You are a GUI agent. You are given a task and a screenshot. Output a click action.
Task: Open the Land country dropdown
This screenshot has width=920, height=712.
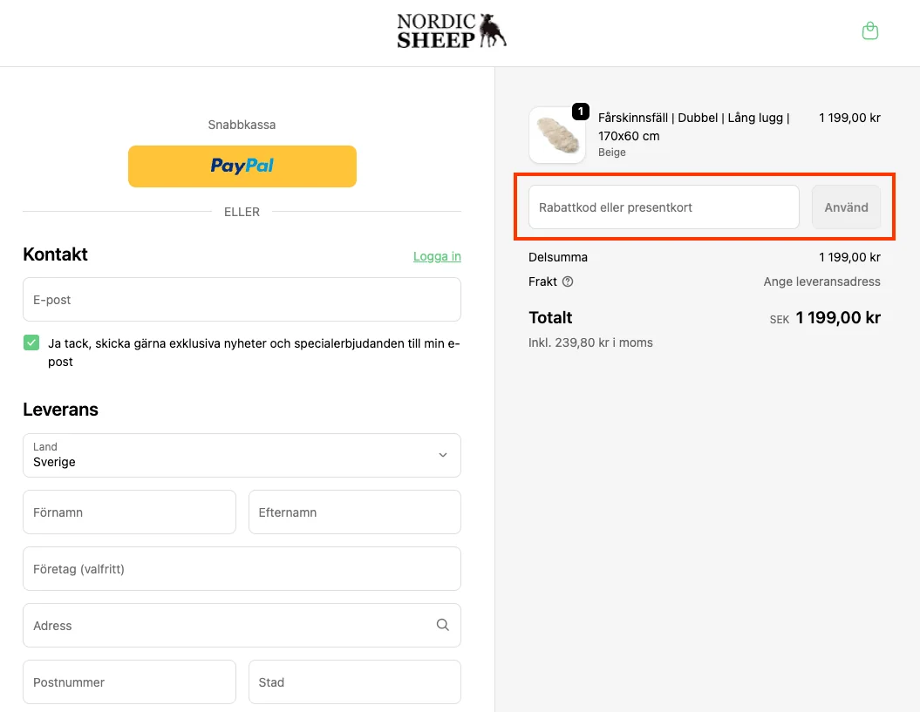[242, 455]
